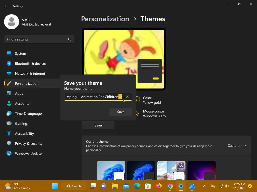Open Task View on the taskbar

click(93, 186)
